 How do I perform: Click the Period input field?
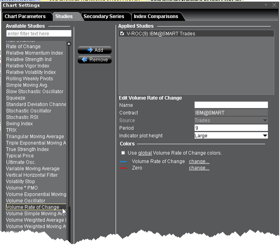(x=231, y=128)
